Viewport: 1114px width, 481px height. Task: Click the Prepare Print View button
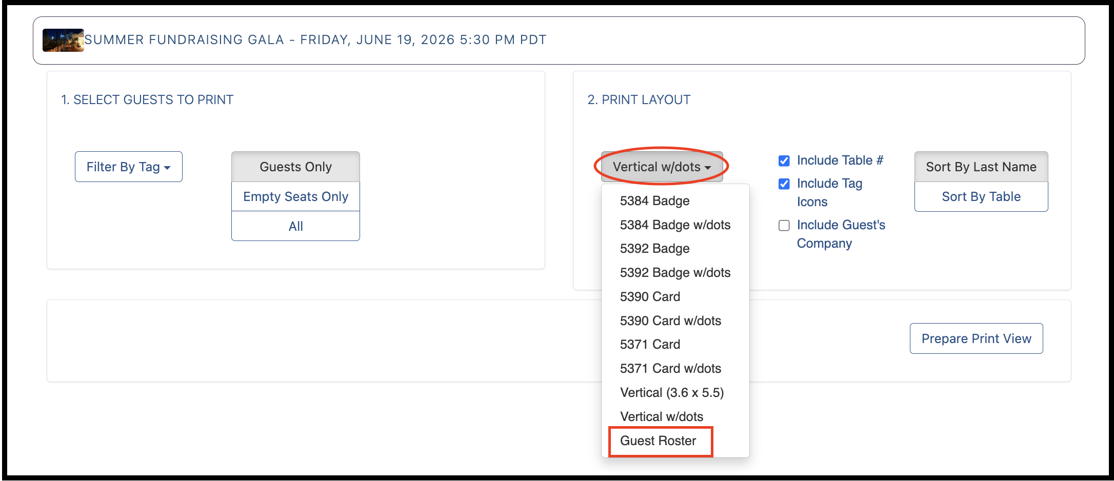click(976, 338)
